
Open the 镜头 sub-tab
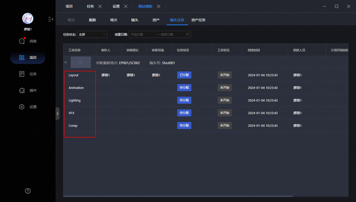pyautogui.click(x=135, y=20)
